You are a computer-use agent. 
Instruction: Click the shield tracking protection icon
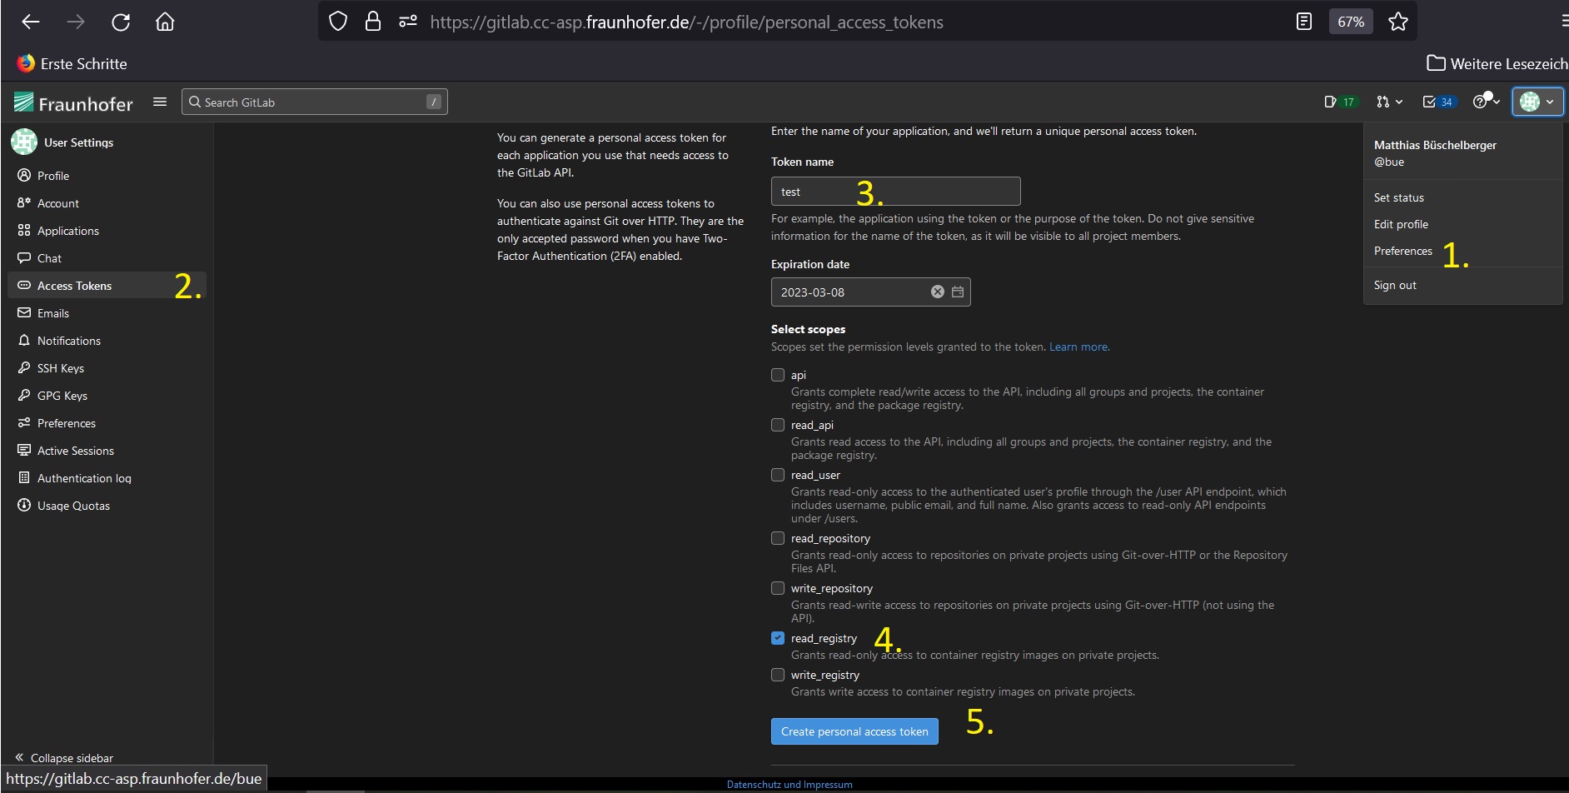[338, 22]
